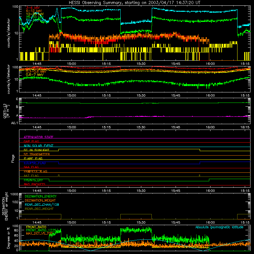The image size is (254, 254).
Task: Click the 0.3-0.8 MeV legend label
Action: click(36, 71)
